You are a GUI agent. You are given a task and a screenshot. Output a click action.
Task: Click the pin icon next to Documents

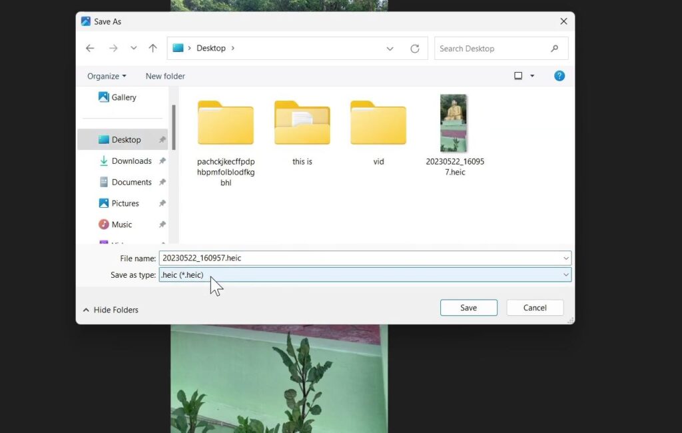tap(163, 182)
